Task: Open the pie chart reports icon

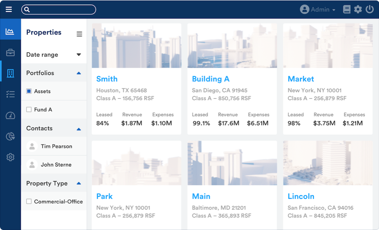Action: (x=10, y=136)
